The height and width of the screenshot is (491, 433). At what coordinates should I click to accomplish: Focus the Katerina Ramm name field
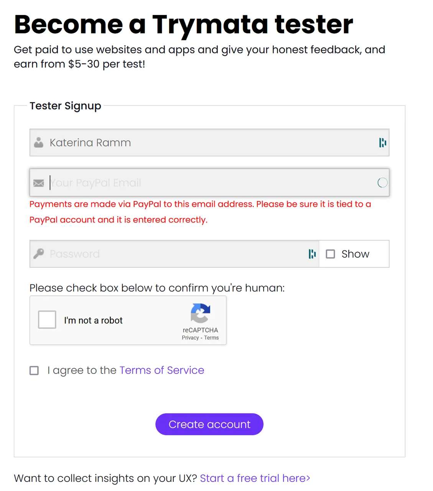[209, 143]
